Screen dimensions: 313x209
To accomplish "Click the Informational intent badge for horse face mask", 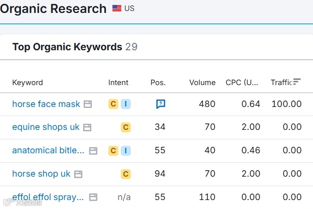I will (x=126, y=104).
